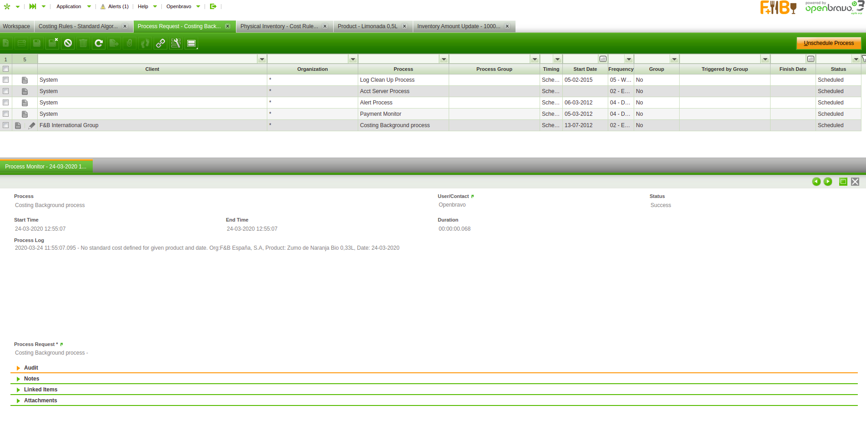866x430 pixels.
Task: Open the Process Group filter dropdown
Action: (535, 59)
